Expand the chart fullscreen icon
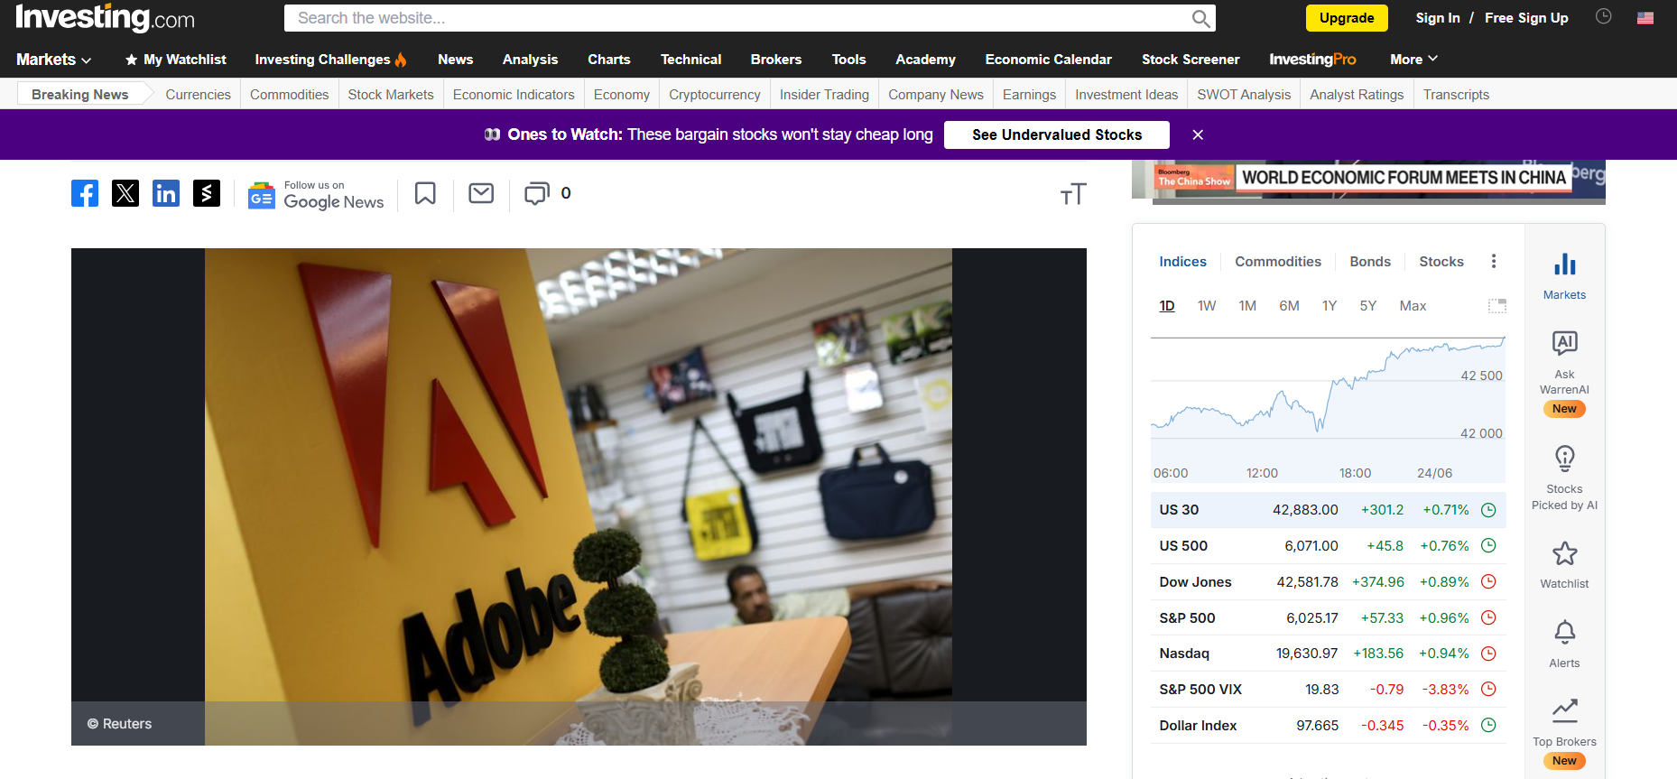1677x779 pixels. pos(1497,306)
